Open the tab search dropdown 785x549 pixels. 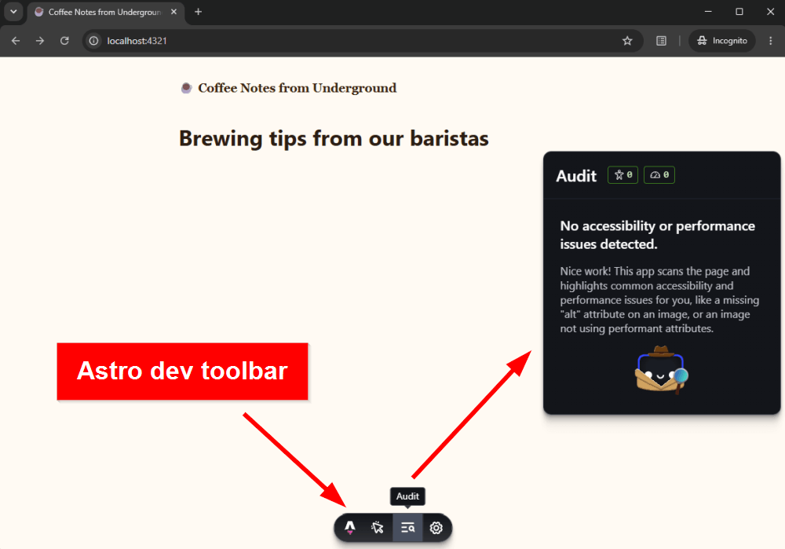13,12
